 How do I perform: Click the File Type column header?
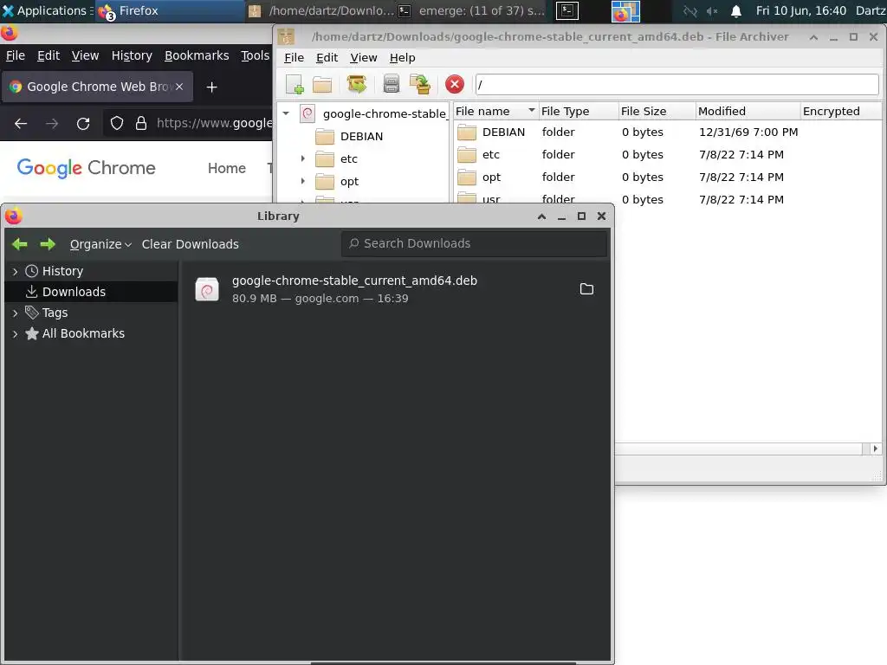coord(578,111)
